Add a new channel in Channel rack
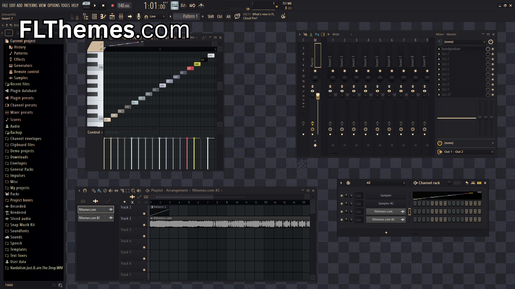This screenshot has width=515, height=289. tap(386, 233)
